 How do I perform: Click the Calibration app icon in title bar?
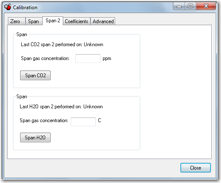pyautogui.click(x=8, y=7)
